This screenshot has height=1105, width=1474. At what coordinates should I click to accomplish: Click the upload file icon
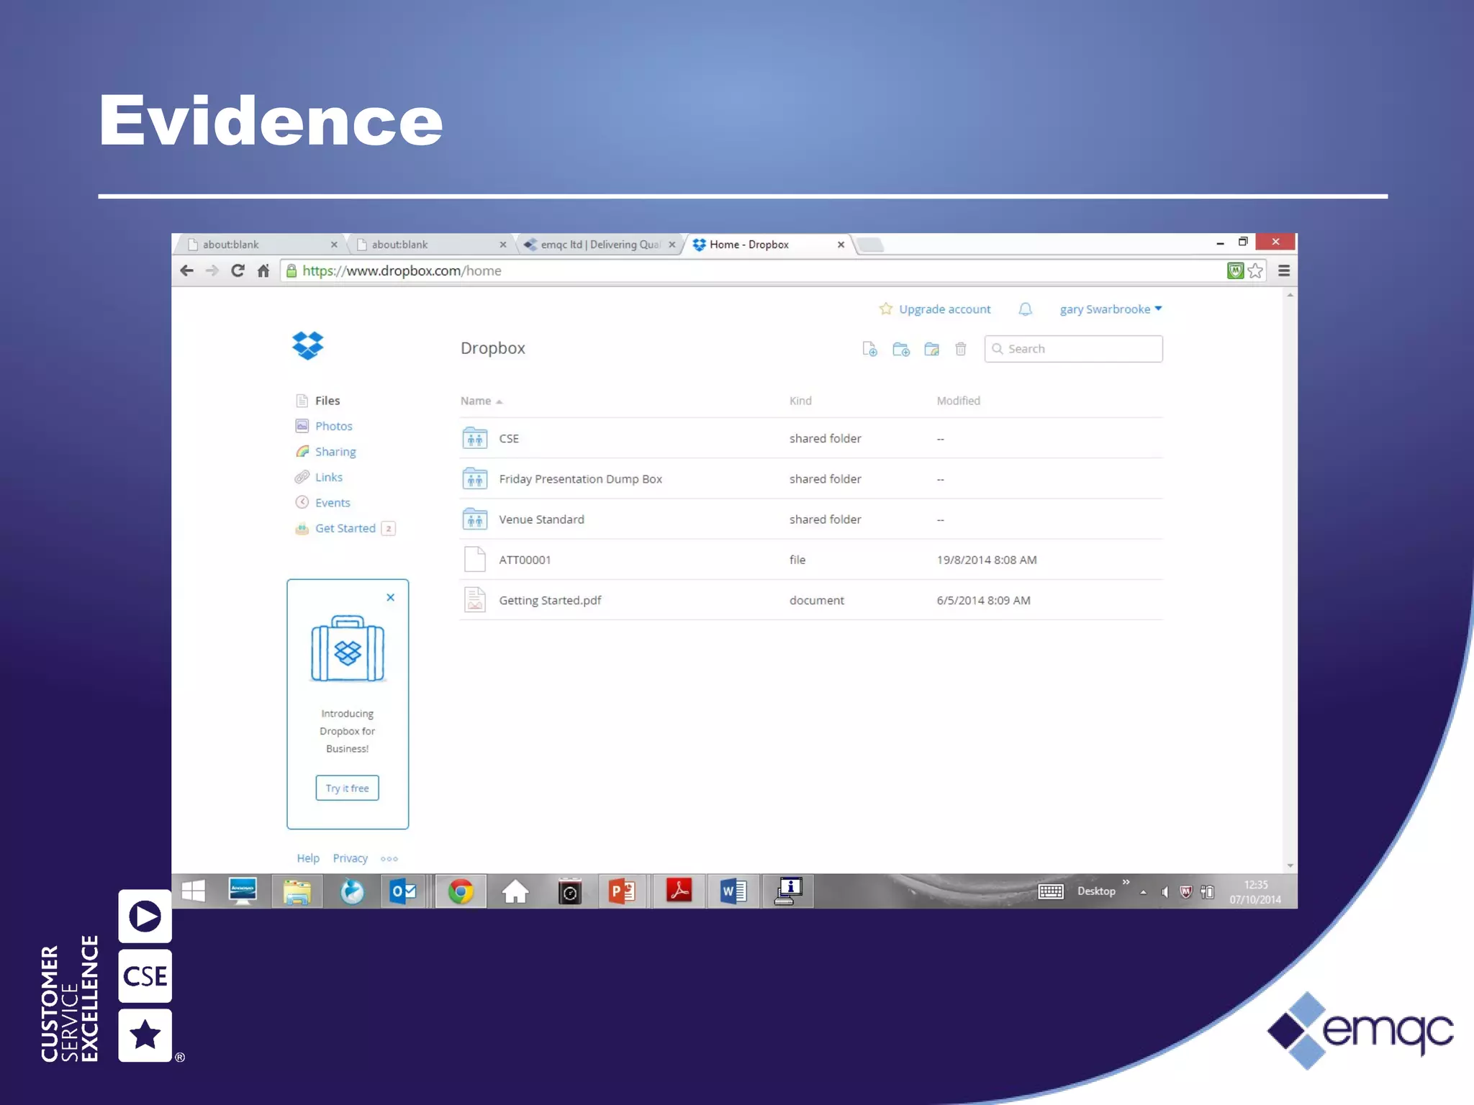point(869,349)
